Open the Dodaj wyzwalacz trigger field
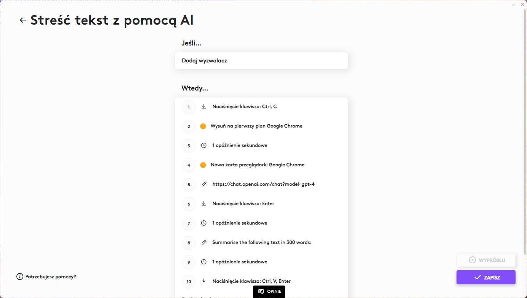The image size is (527, 298). (261, 61)
